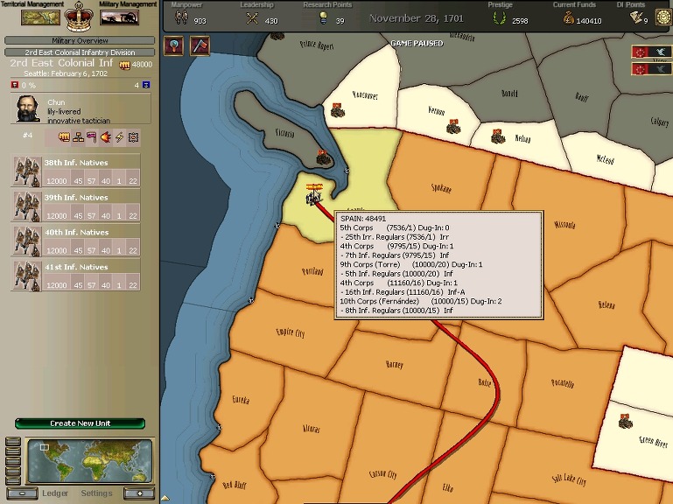The width and height of the screenshot is (673, 504).
Task: Click garrison icon in Vancouver province
Action: point(338,110)
